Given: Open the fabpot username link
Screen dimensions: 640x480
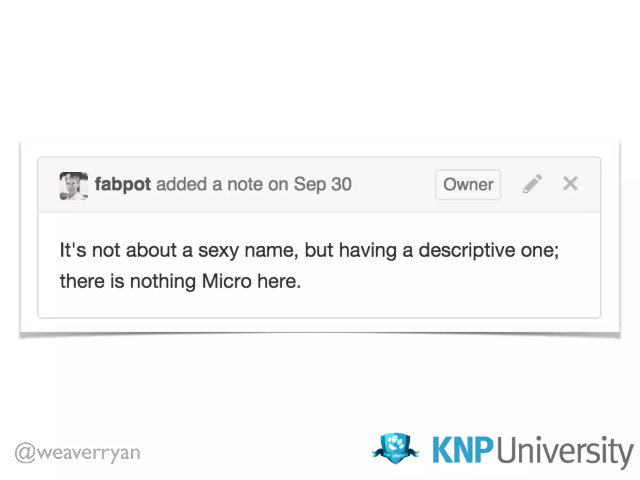Looking at the screenshot, I should point(123,184).
